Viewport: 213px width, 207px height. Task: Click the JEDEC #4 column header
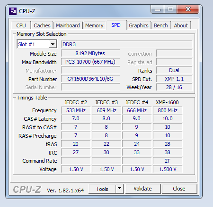point(137,102)
